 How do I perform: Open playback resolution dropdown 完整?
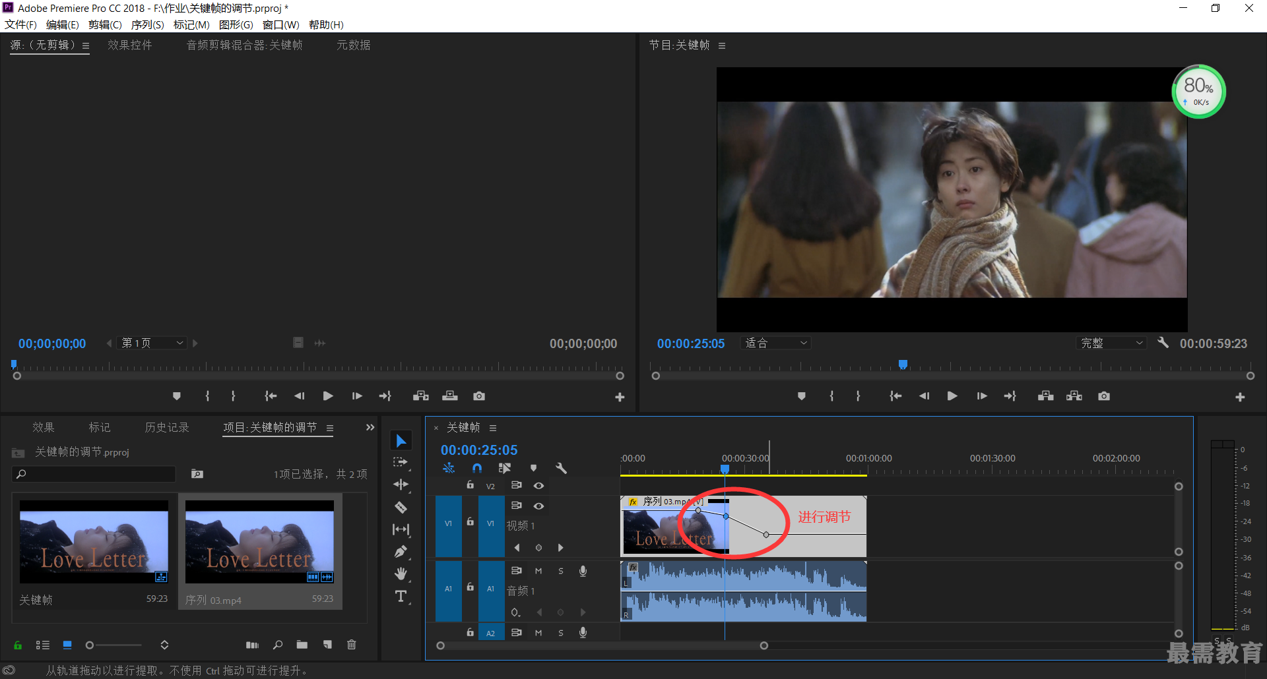point(1111,343)
